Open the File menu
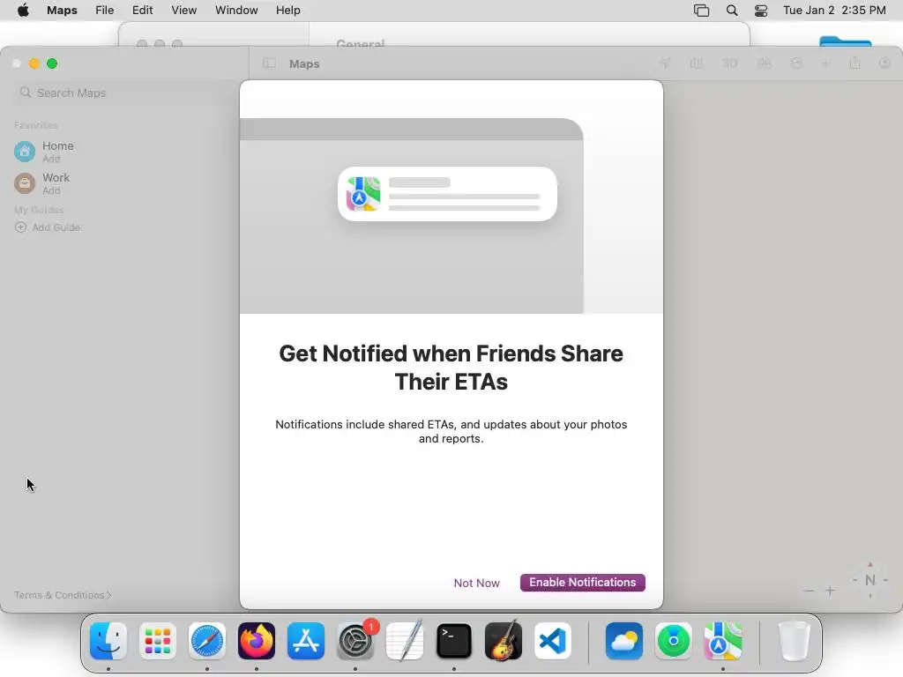This screenshot has width=903, height=677. coord(104,11)
